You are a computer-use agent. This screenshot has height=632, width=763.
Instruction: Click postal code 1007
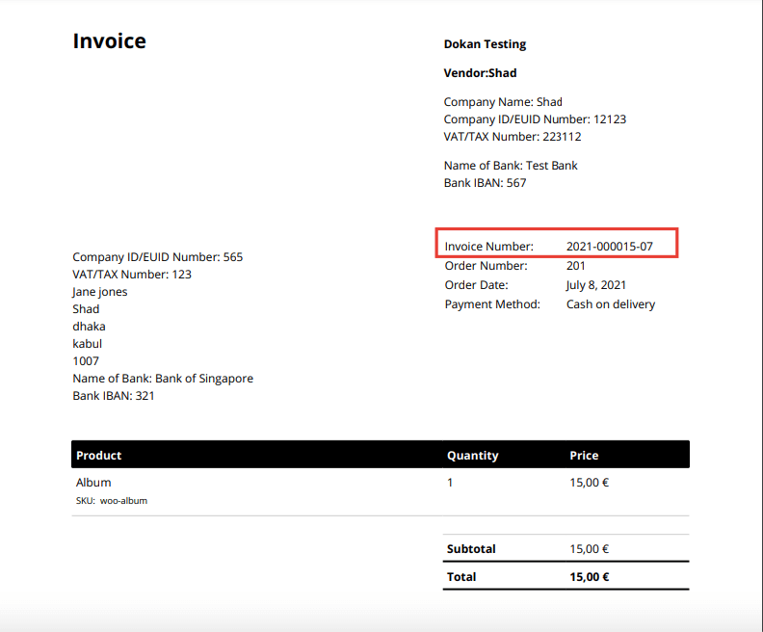86,361
